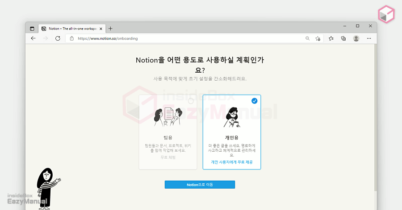Click the 개인용 illustration
The height and width of the screenshot is (210, 402).
tap(232, 117)
